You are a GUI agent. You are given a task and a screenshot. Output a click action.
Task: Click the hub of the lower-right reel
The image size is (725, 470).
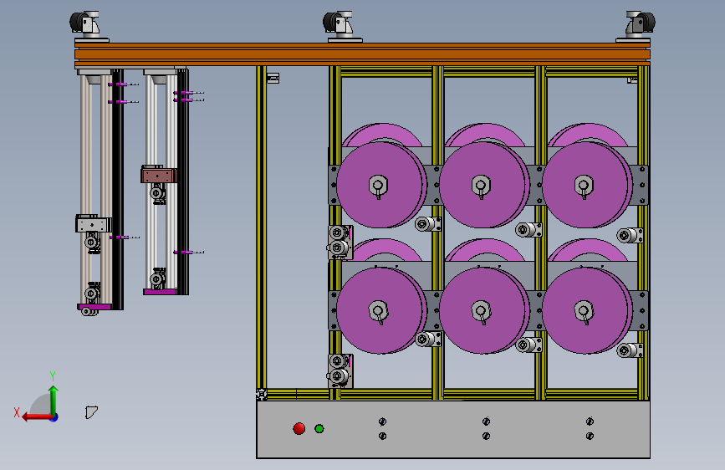tap(584, 311)
